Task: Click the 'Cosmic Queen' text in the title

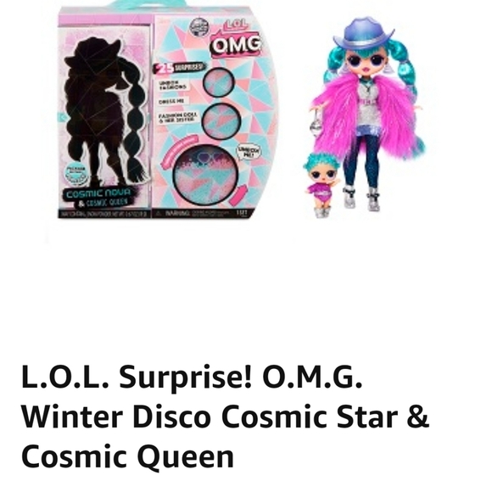Action: point(127,456)
